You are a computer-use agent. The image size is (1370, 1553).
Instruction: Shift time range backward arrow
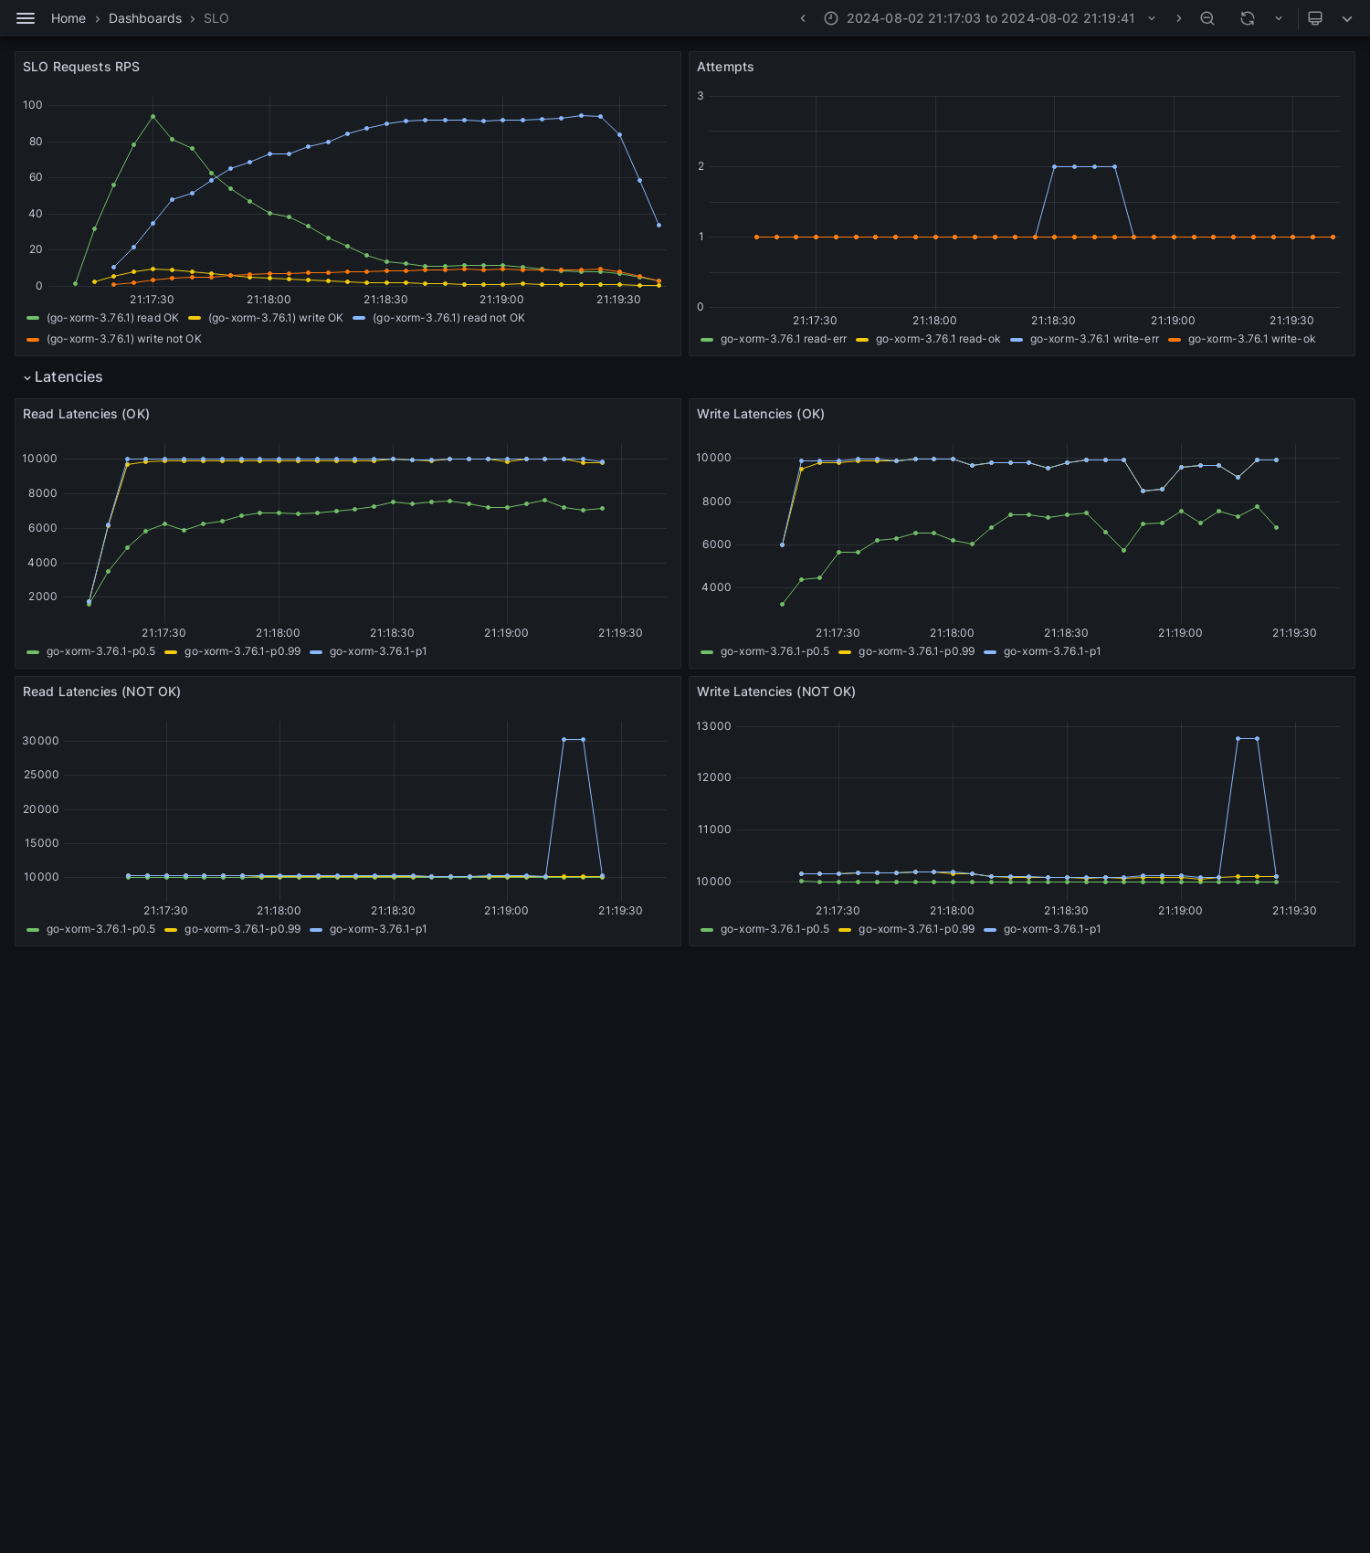pyautogui.click(x=803, y=18)
